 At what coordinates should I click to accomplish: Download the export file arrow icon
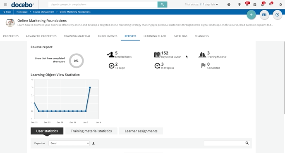tap(93, 143)
